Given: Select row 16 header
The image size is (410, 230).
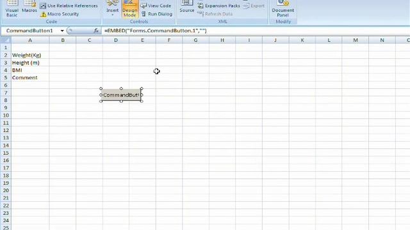Looking at the screenshot, I should tap(6, 160).
